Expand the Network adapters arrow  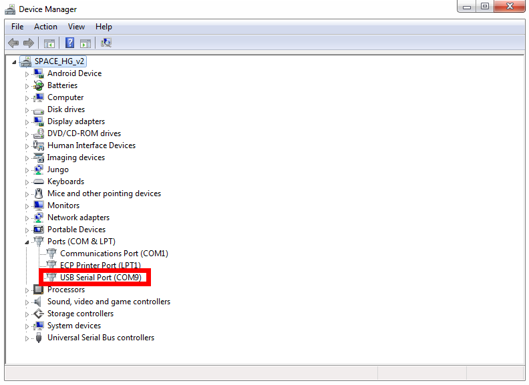[x=27, y=218]
